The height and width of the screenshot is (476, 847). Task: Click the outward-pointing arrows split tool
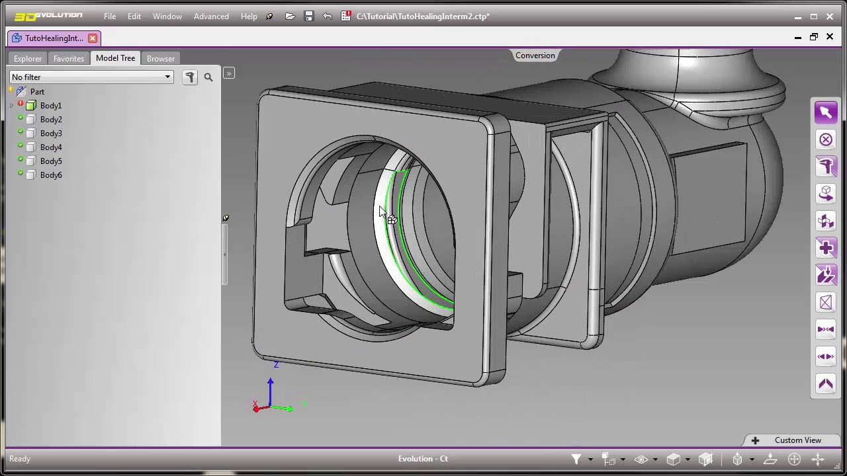coord(826,356)
